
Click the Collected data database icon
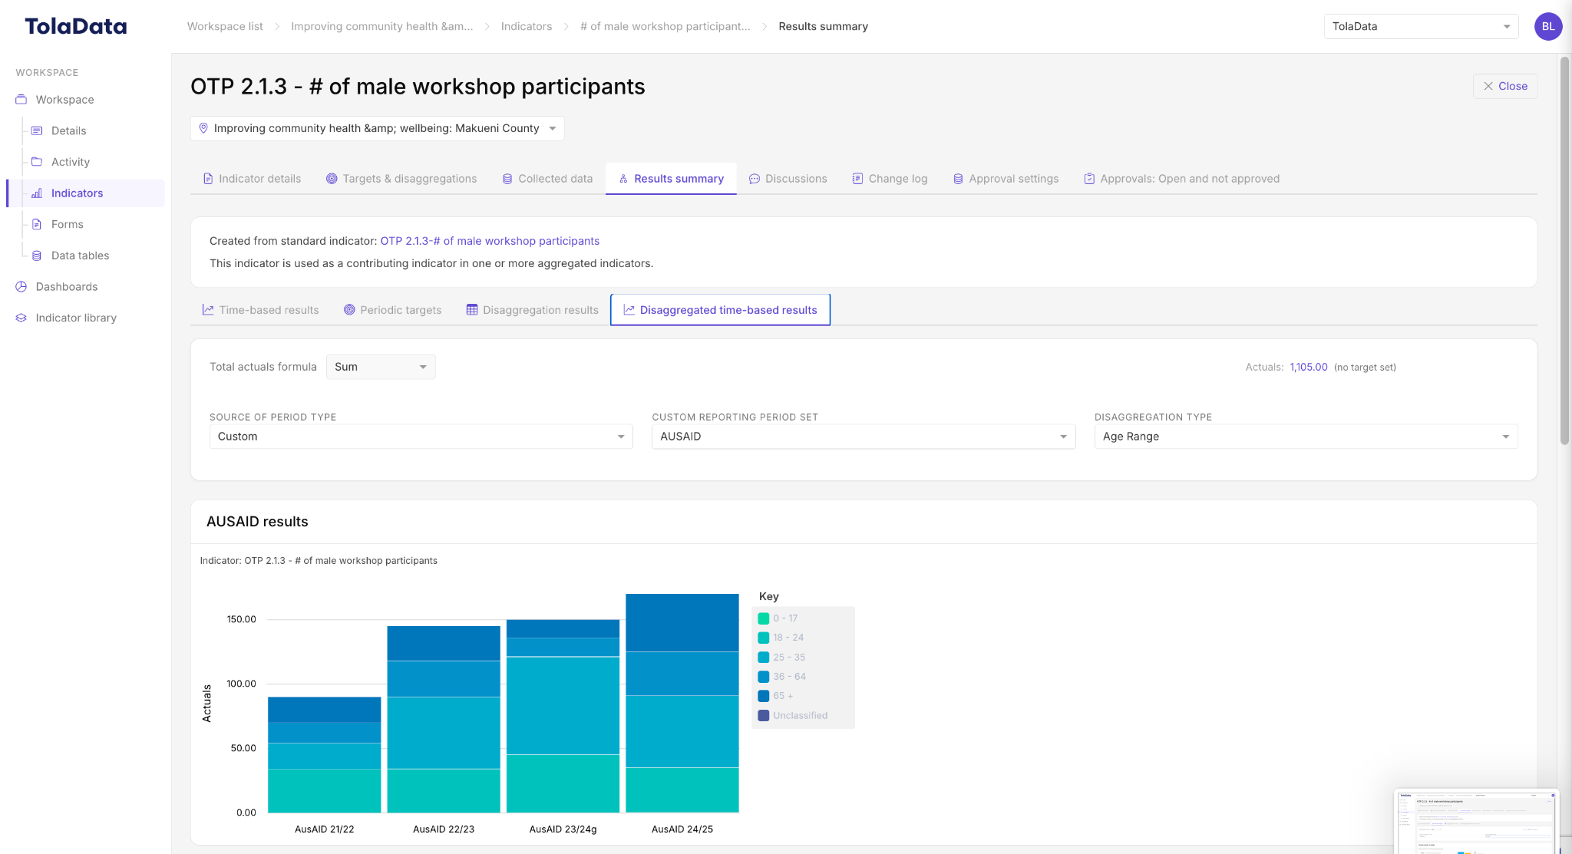point(507,179)
